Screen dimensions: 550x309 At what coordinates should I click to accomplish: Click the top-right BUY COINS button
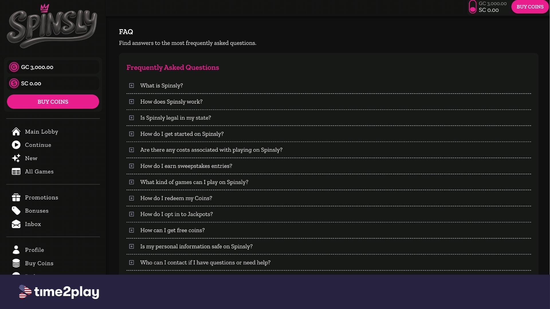[530, 7]
